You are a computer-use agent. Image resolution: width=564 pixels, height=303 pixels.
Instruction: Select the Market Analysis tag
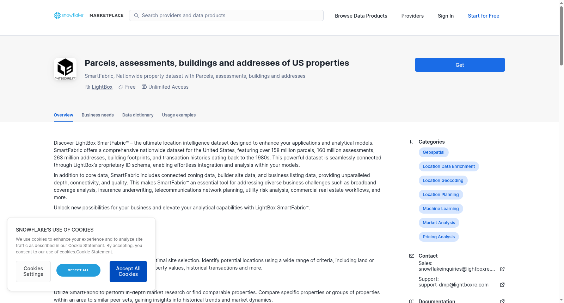click(439, 223)
